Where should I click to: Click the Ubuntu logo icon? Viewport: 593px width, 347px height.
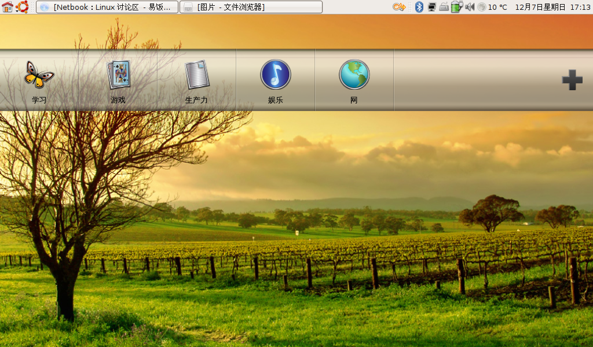pos(23,7)
